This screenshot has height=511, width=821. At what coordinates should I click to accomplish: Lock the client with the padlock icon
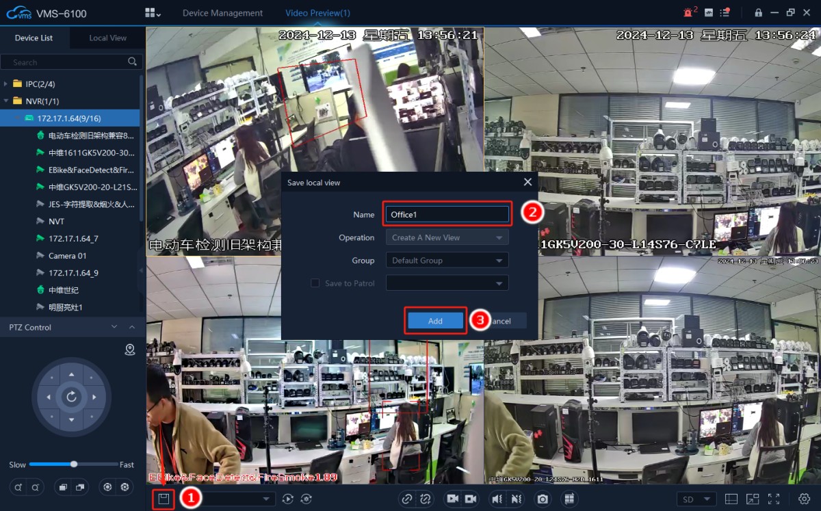[x=758, y=13]
